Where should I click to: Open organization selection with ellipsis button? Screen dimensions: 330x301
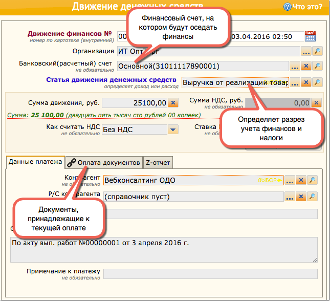(306, 51)
